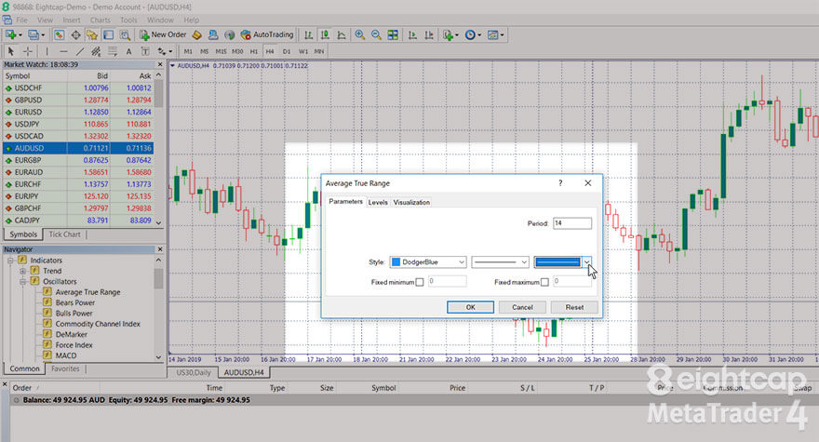Toggle the Data Window crosshair-circle icon
The height and width of the screenshot is (442, 819).
75,35
